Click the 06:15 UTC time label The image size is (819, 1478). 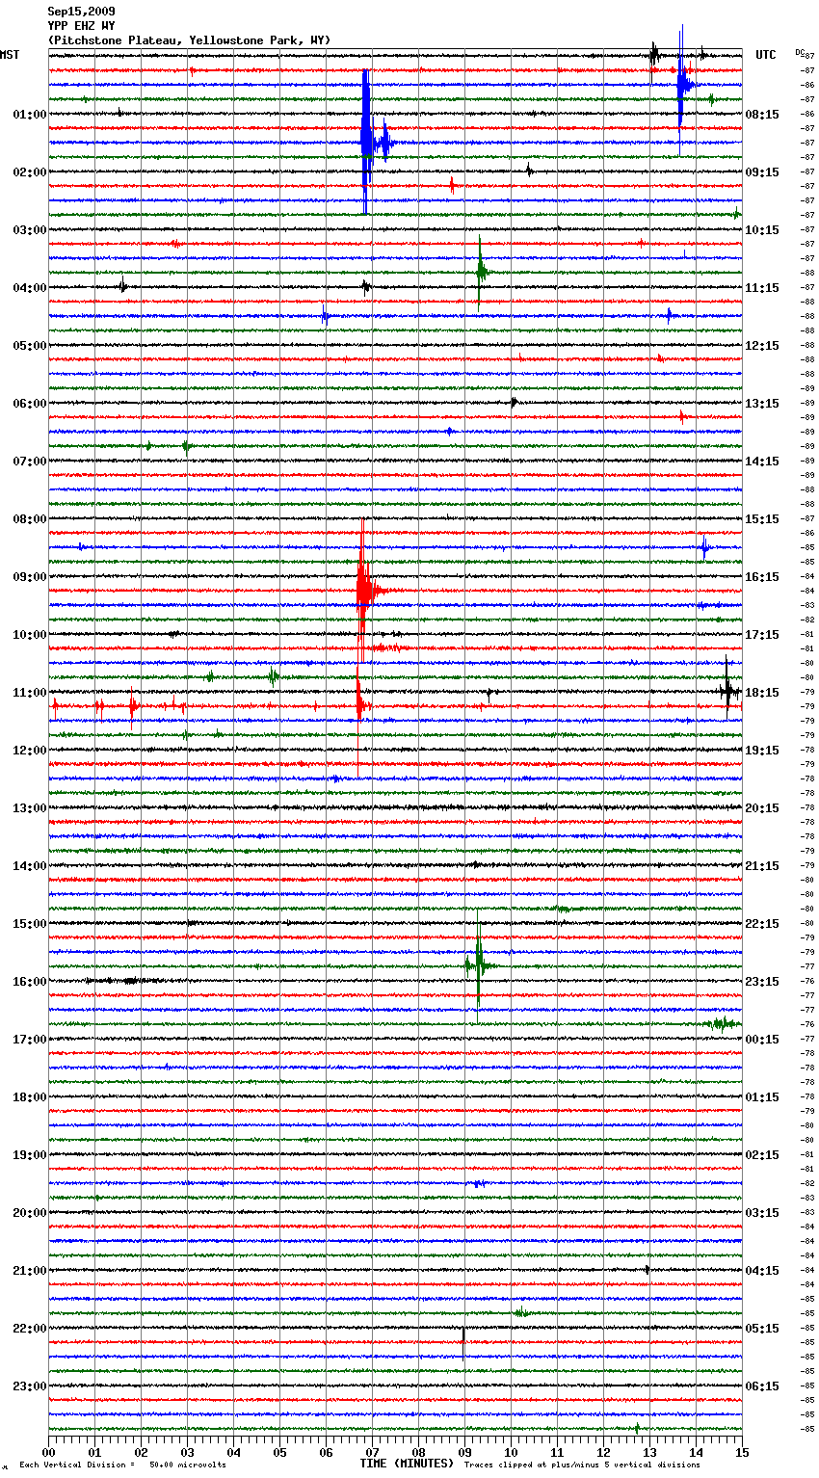tap(762, 1386)
